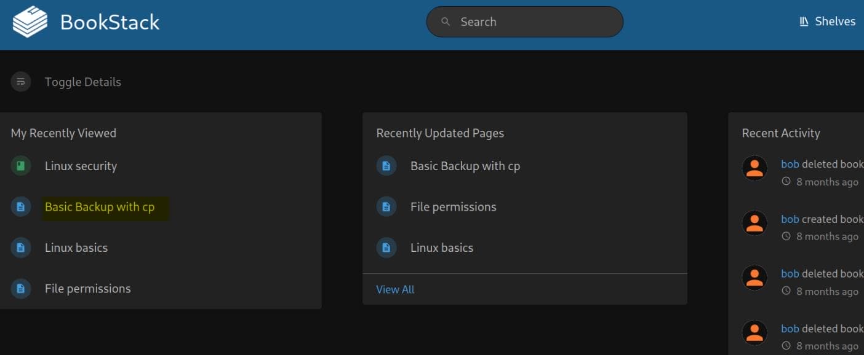Open Linux basics in Recently Updated Pages

click(442, 248)
